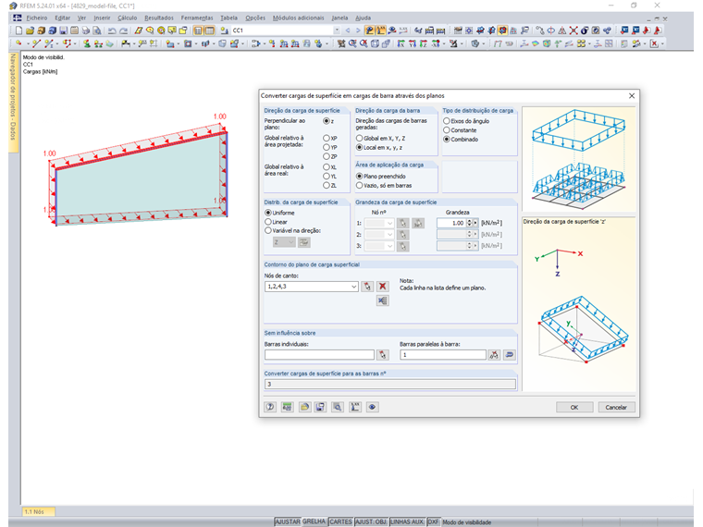Select 'Vazio, só em barras' radio
The image size is (703, 527).
pyautogui.click(x=359, y=186)
